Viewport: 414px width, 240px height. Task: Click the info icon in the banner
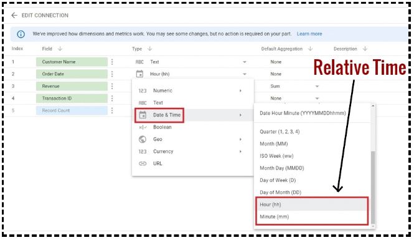(x=21, y=34)
